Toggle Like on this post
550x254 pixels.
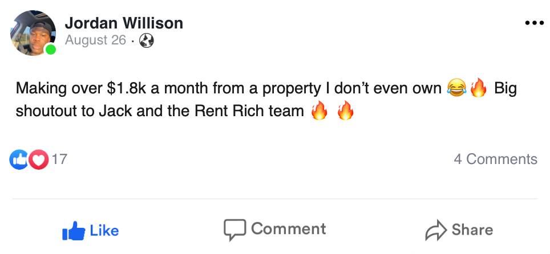pos(91,230)
